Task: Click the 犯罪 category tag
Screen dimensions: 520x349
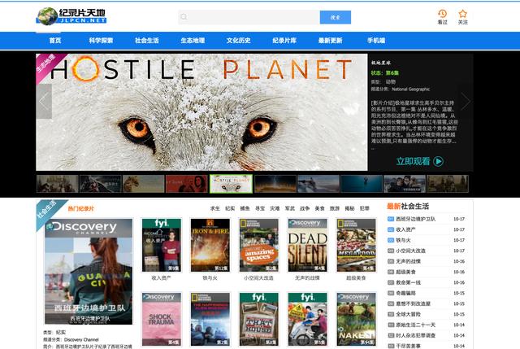Action: 365,208
